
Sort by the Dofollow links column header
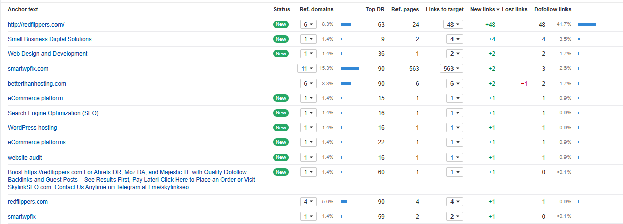[x=552, y=10]
